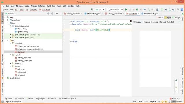Switch editor to Split view

point(168,18)
